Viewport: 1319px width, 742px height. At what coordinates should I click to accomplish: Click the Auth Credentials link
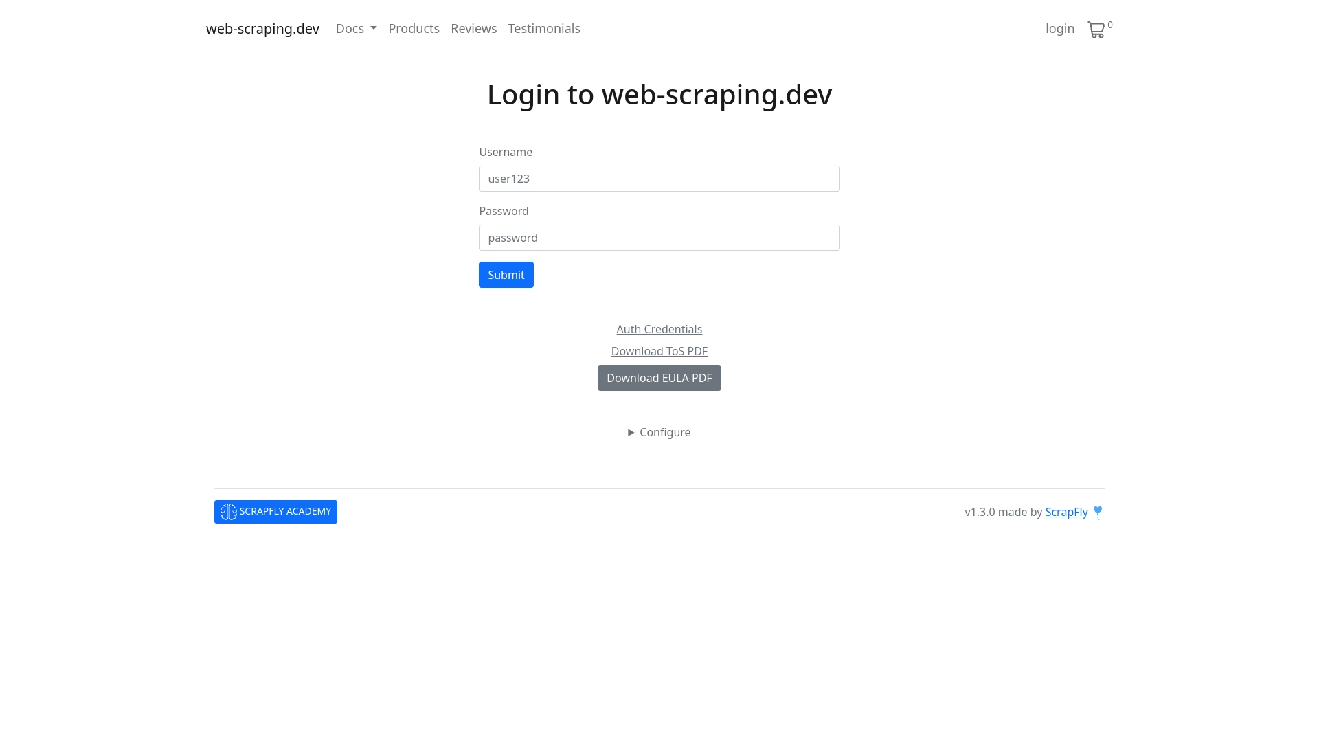tap(659, 329)
